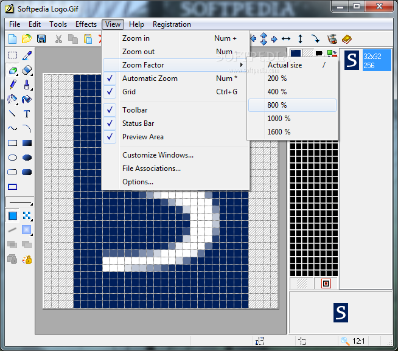Image resolution: width=398 pixels, height=351 pixels.
Task: Select the filled Rounded Rectangle tool
Action: click(x=27, y=172)
